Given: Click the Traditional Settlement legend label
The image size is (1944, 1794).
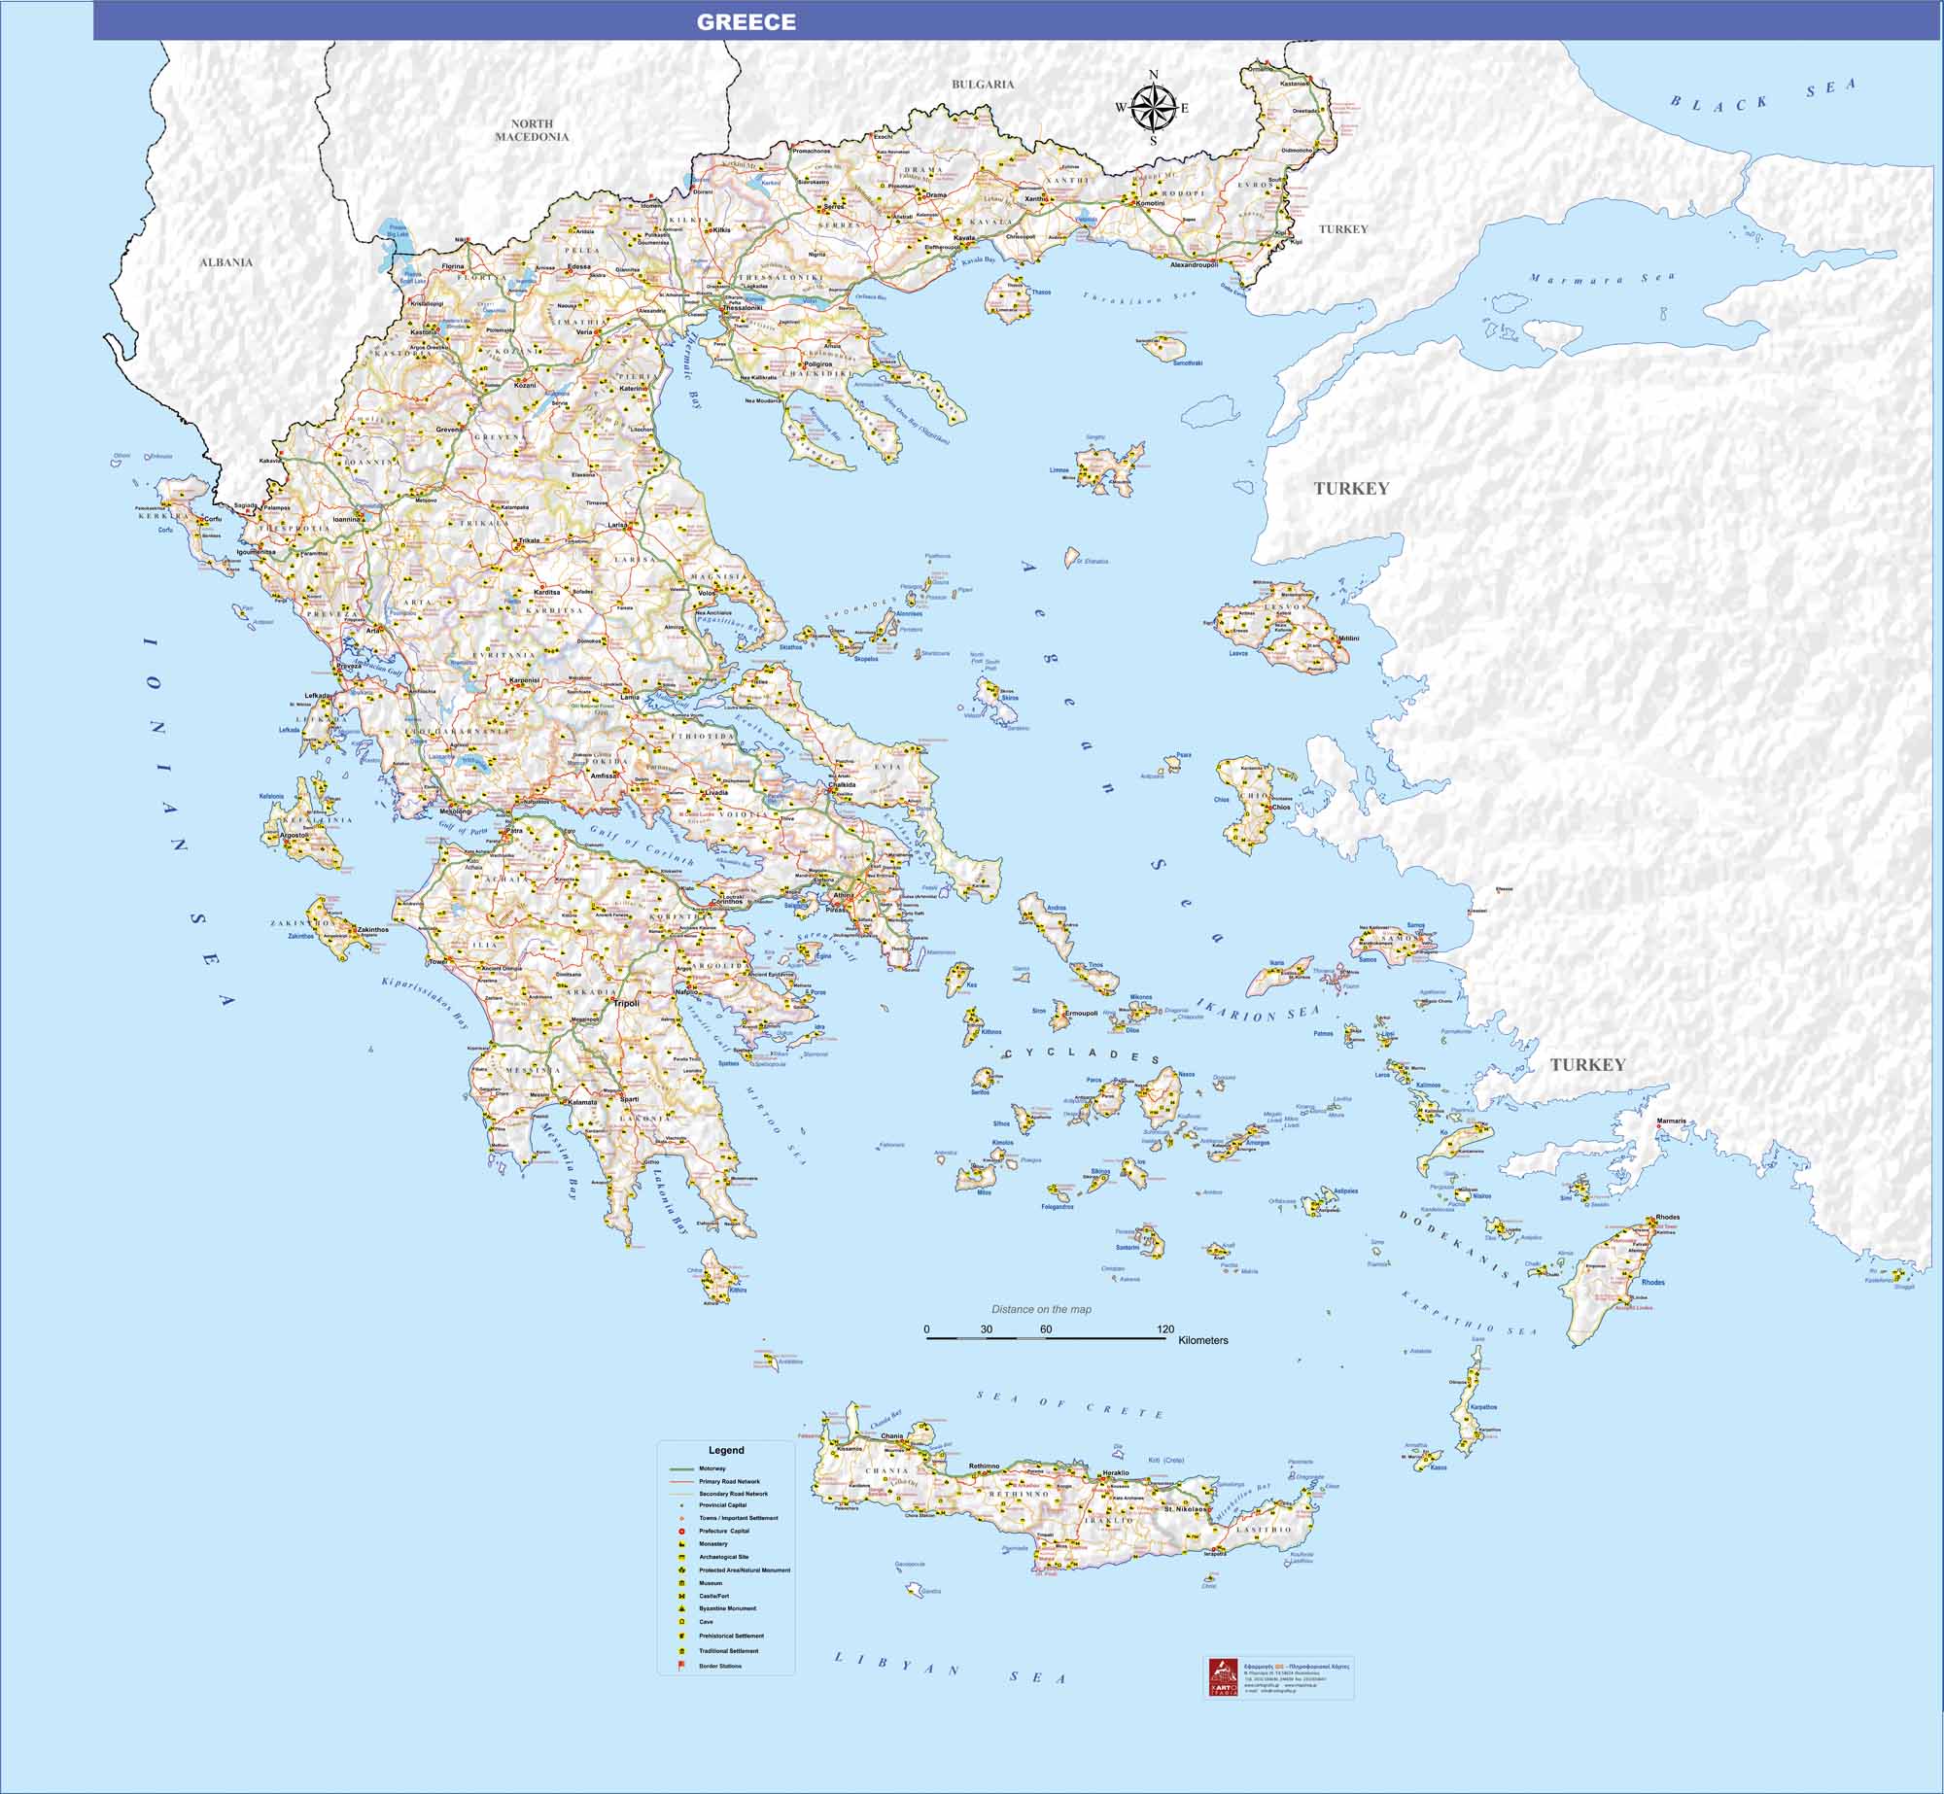Looking at the screenshot, I should (x=729, y=1650).
